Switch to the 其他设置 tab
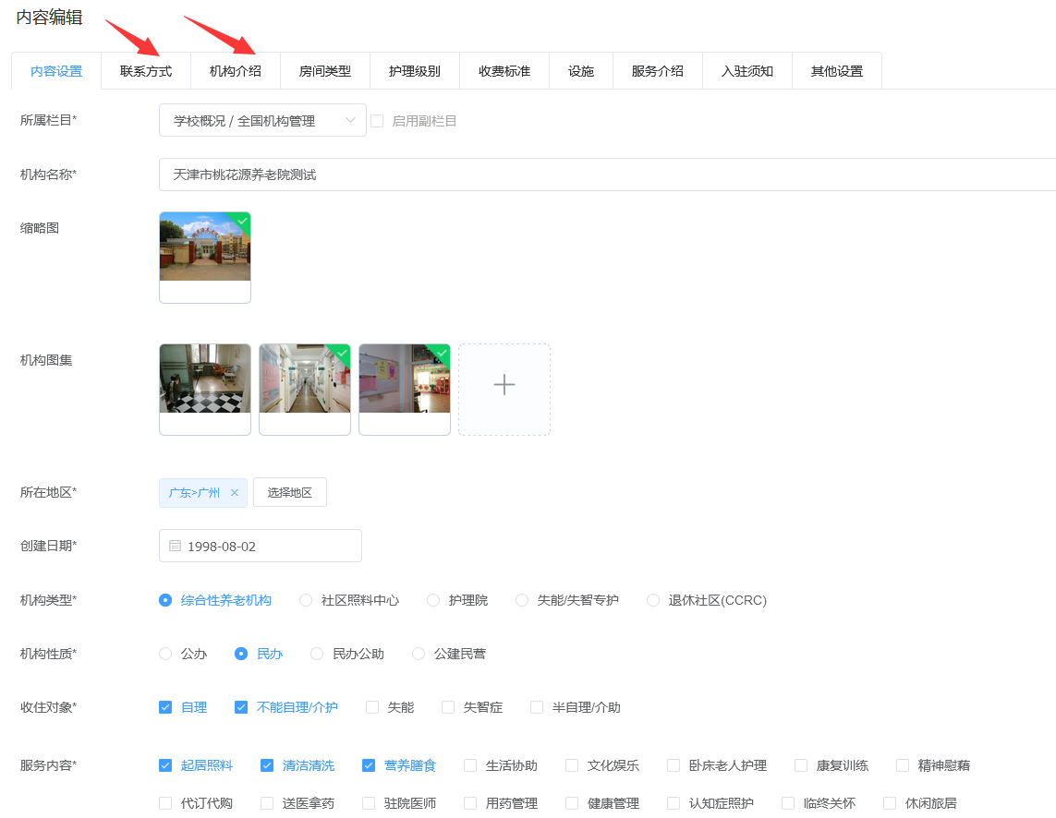 coord(835,69)
